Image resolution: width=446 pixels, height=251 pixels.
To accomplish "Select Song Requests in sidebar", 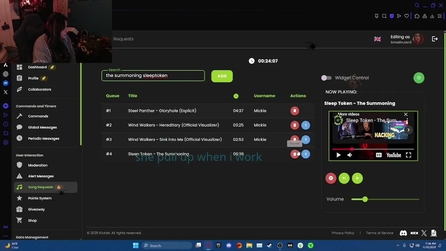I will tap(46, 187).
